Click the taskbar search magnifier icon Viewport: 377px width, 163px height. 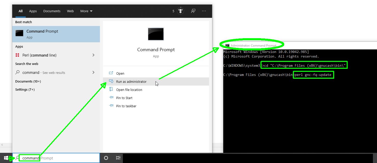tap(17, 158)
